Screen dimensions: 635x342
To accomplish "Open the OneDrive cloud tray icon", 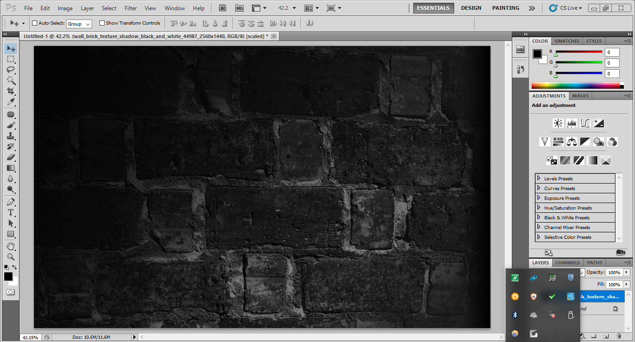I will 534,315.
